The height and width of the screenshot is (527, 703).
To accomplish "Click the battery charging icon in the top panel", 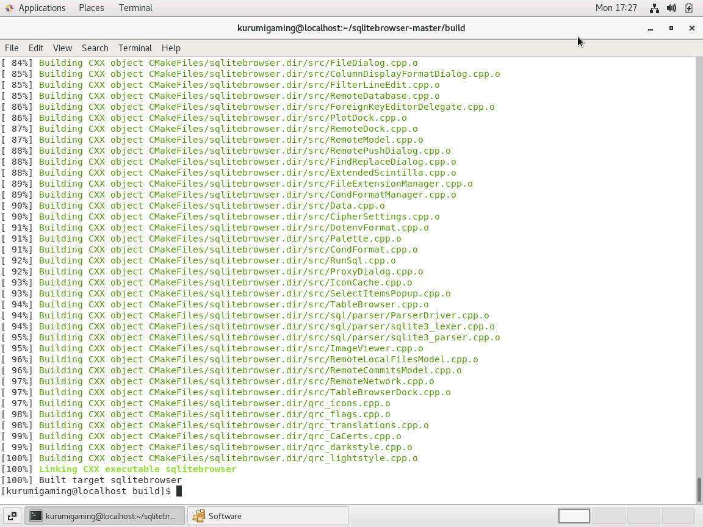I will coord(688,8).
